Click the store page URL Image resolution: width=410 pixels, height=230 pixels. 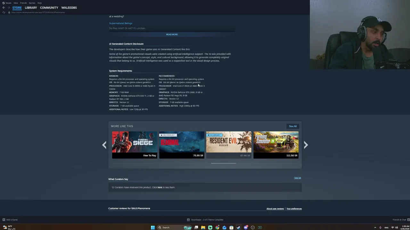[x=38, y=12]
